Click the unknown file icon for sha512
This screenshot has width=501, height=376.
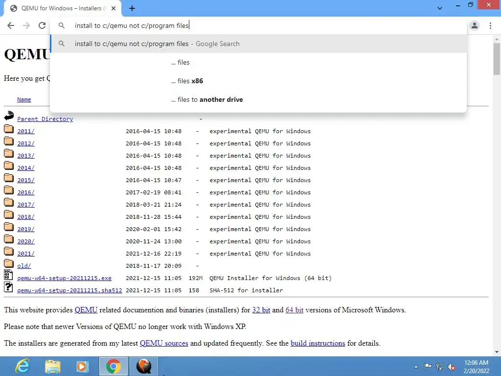click(8, 287)
